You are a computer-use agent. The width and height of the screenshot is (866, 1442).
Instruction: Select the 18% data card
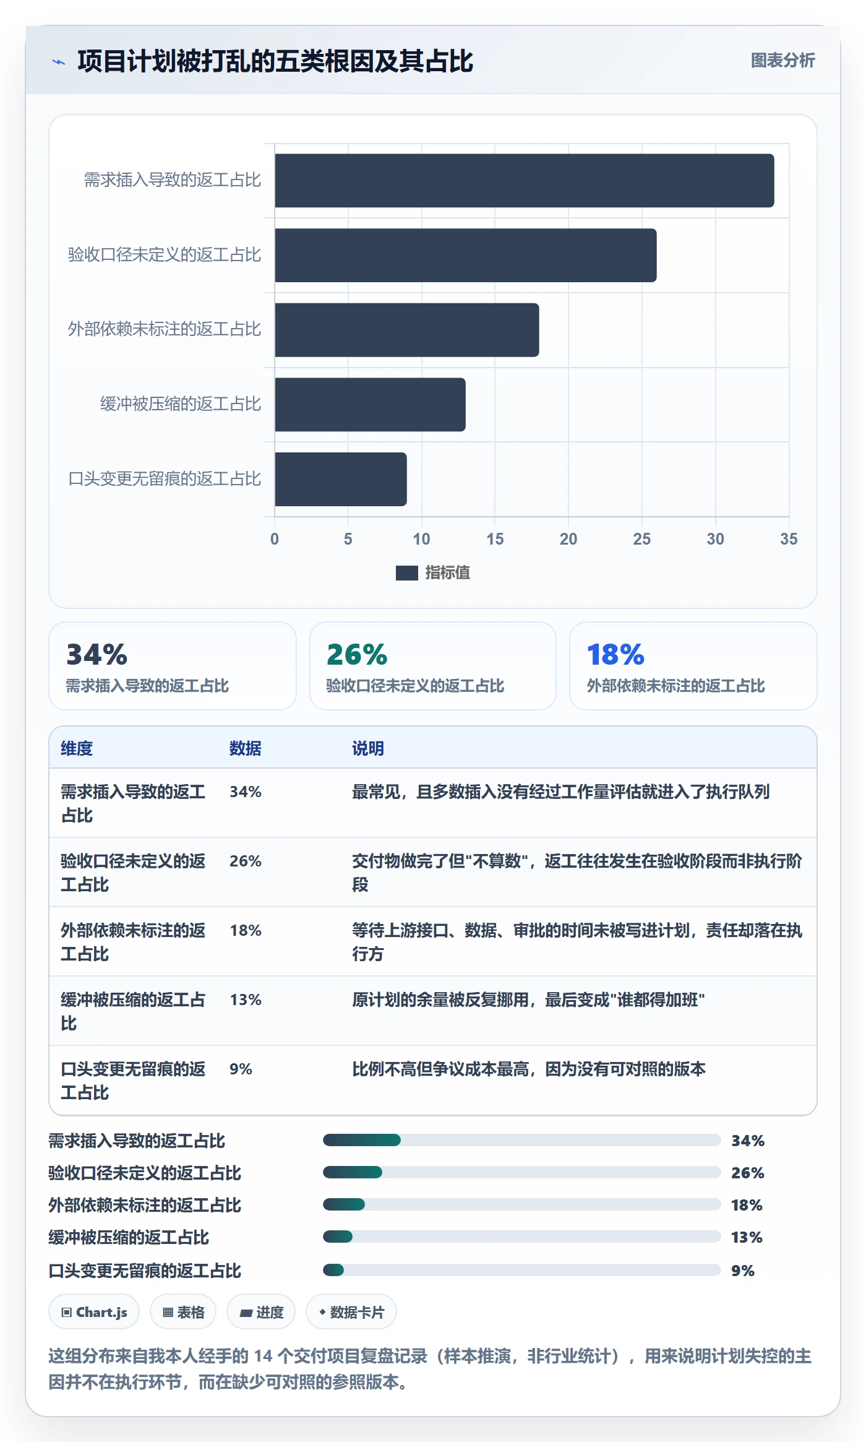(693, 666)
